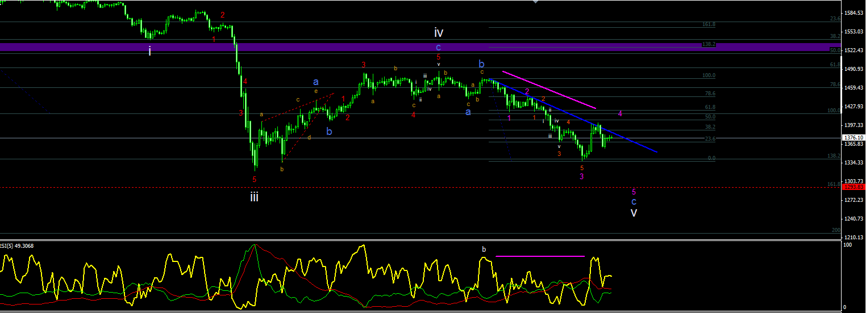Click the current price tag 1376.10
Image resolution: width=866 pixels, height=313 pixels.
pyautogui.click(x=853, y=137)
